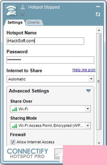The height and width of the screenshot is (165, 107).
Task: Click Wi-Fi signal bars icon in Share Over
Action: (14, 109)
